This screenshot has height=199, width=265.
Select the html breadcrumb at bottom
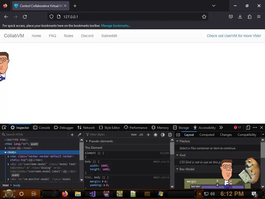pyautogui.click(x=6, y=185)
